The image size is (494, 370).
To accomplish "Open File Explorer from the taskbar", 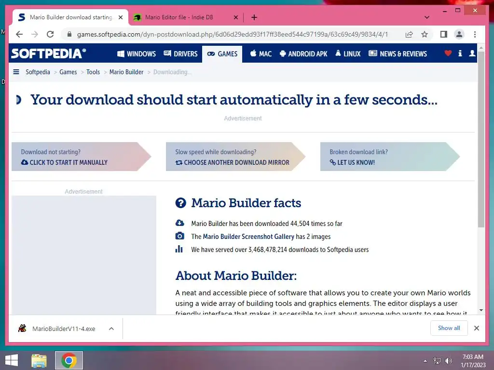I will [39, 360].
